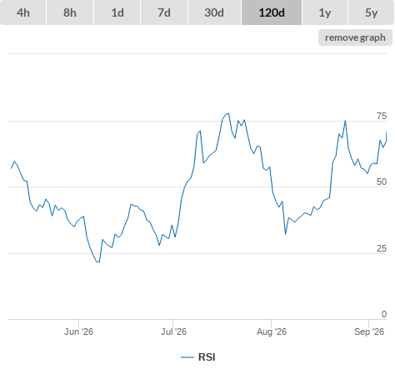Click the active 120d tab
Viewport: 395px width, 379px height.
tap(272, 12)
